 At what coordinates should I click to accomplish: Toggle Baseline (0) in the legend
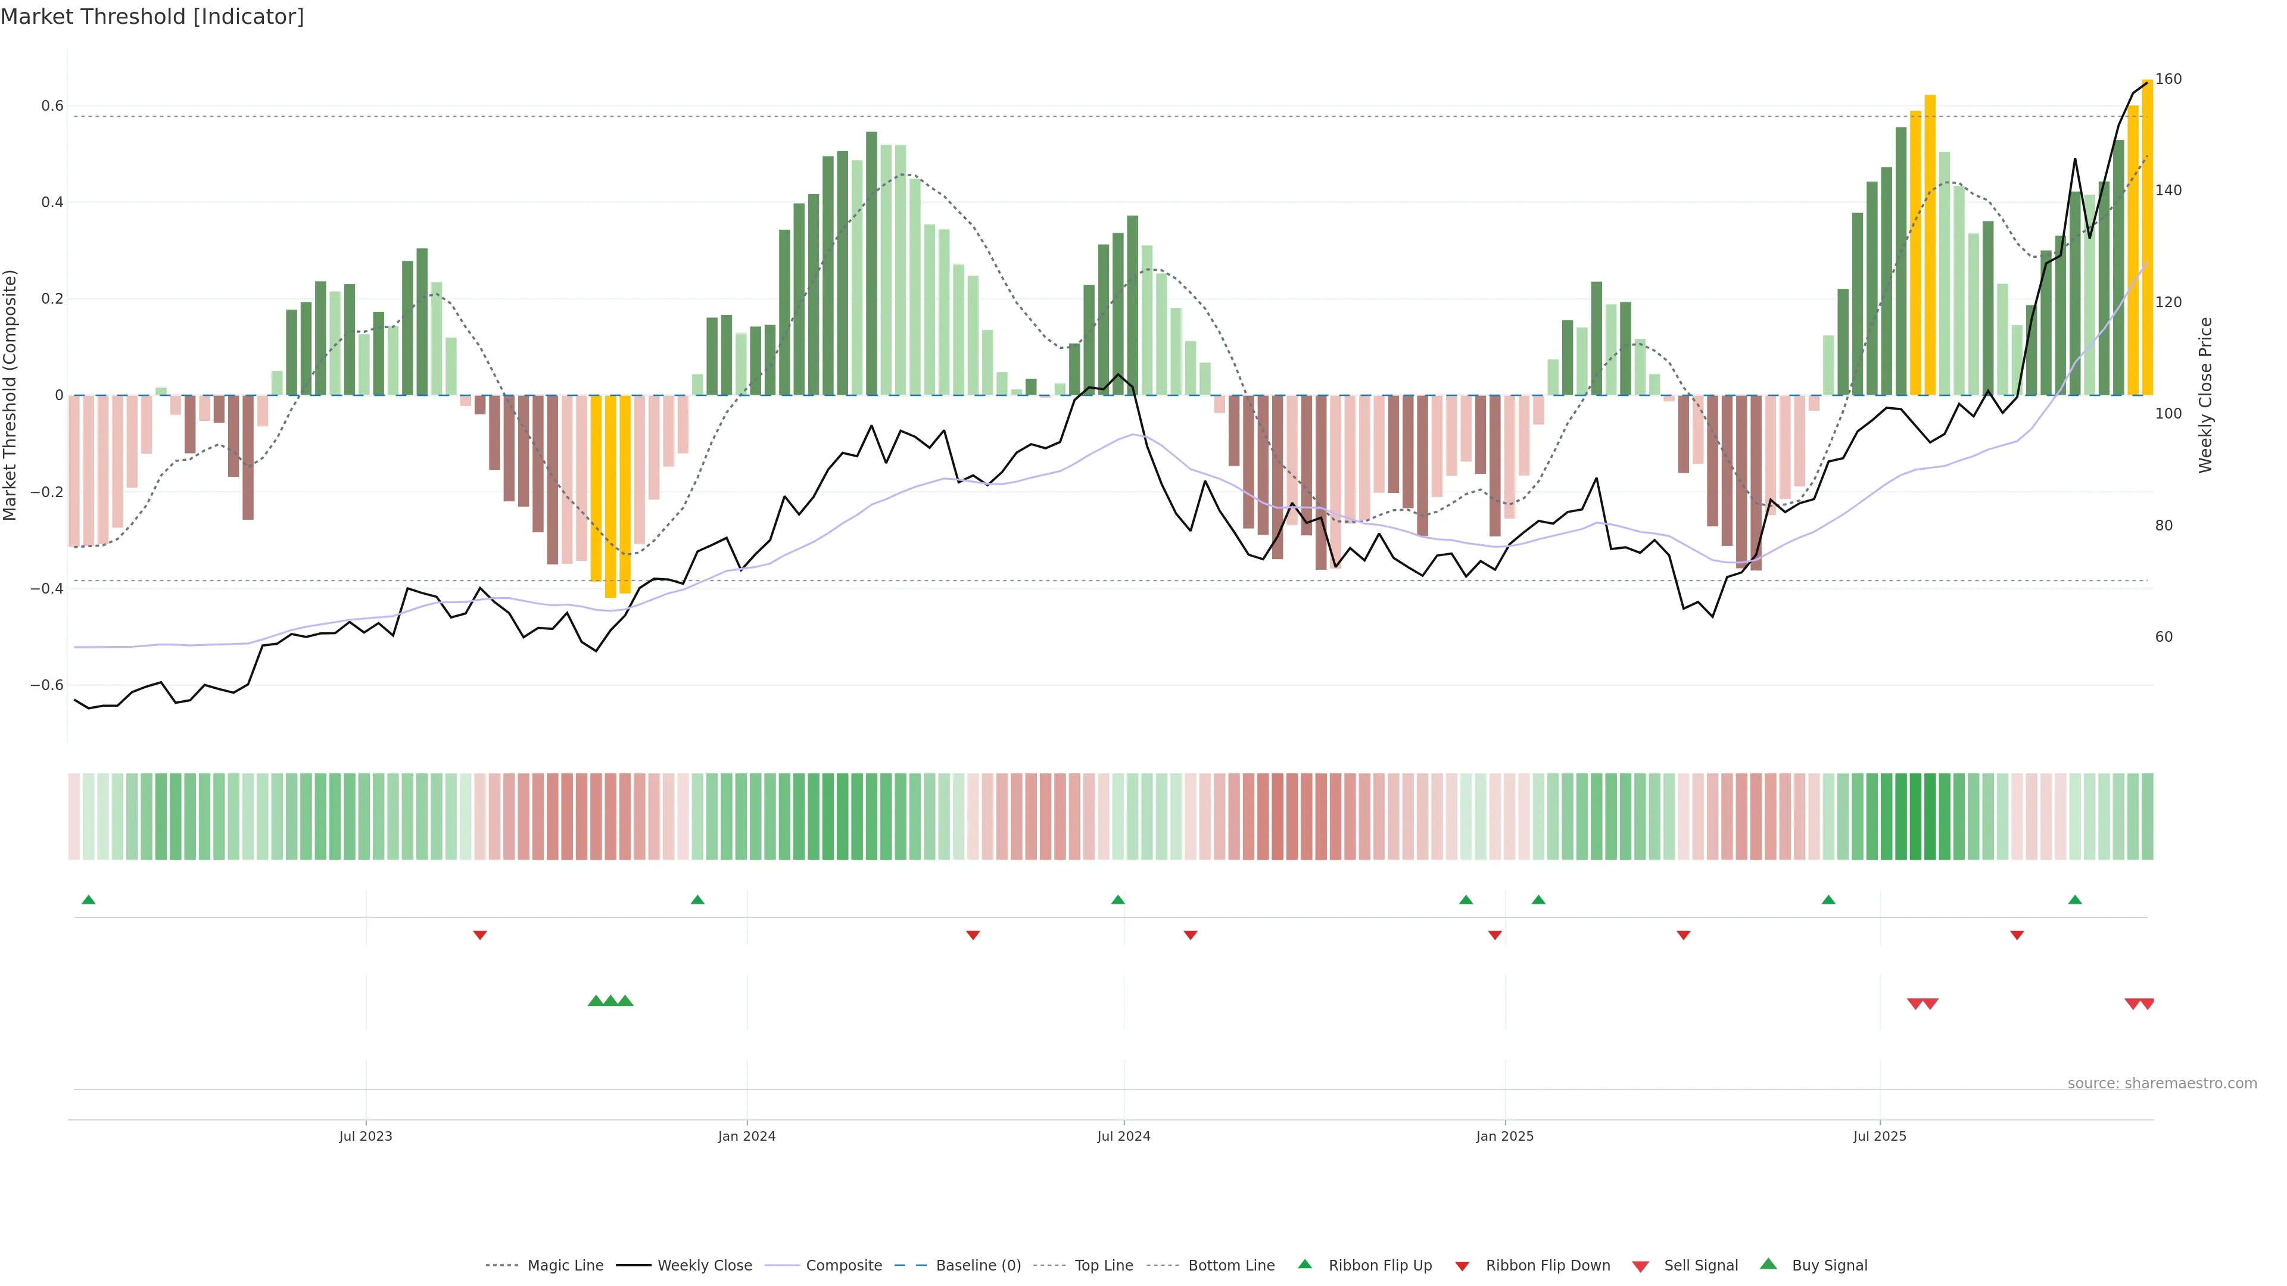click(977, 1266)
